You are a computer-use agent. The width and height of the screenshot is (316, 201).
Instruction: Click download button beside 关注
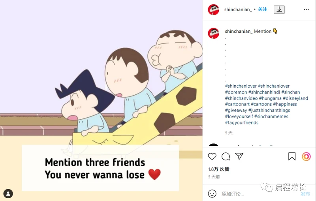(x=279, y=9)
